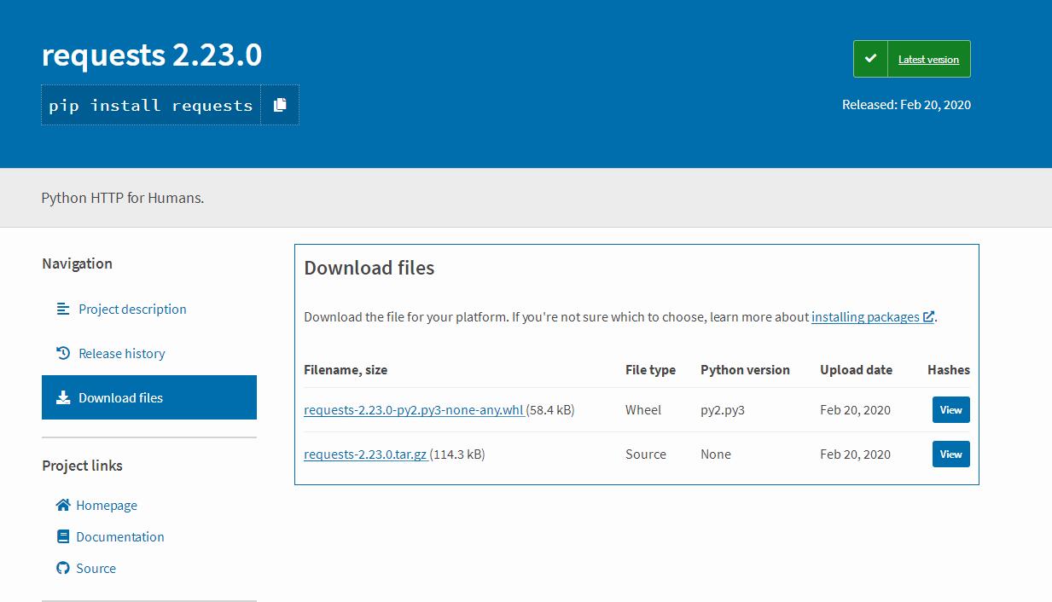The image size is (1052, 602).
Task: Click the Project links sidebar heading
Action: pyautogui.click(x=82, y=465)
